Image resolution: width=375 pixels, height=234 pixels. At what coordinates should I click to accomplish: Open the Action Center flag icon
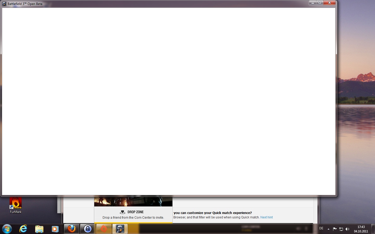[x=335, y=229]
